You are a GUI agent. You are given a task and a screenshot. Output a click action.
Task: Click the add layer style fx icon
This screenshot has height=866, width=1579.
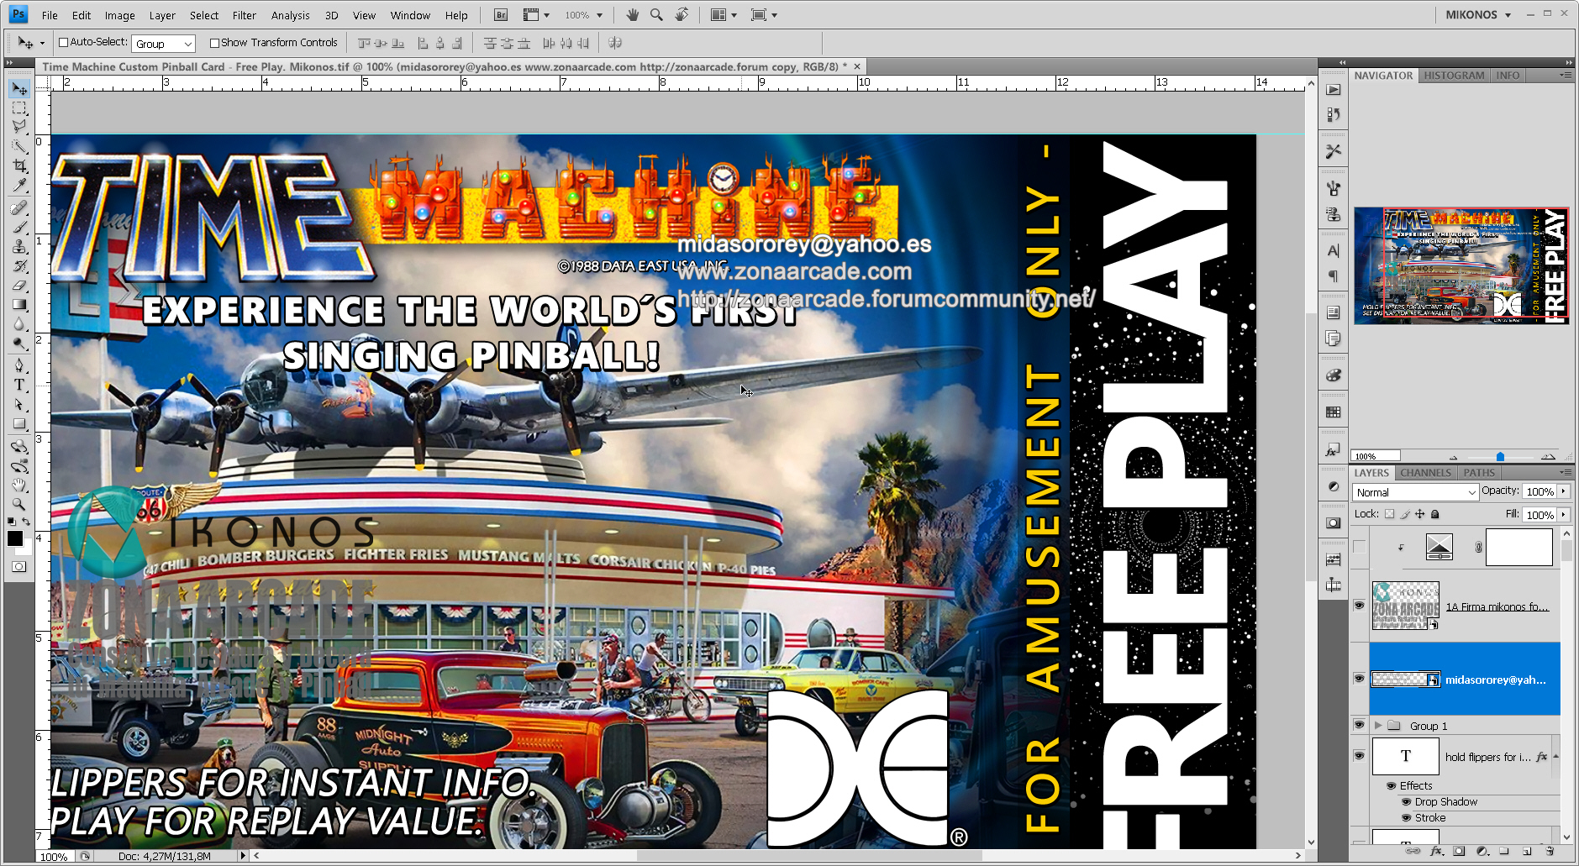[x=1436, y=851]
